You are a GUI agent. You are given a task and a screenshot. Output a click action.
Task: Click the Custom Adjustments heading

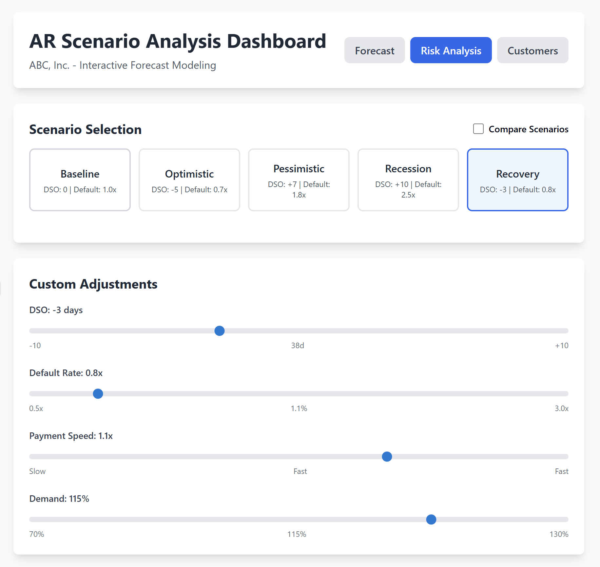(93, 284)
